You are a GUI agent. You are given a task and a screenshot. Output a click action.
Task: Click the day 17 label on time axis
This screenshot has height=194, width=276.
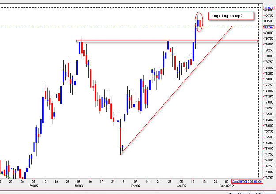[102, 182]
